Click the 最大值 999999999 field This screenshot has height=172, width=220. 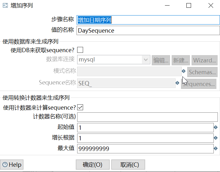point(145,149)
